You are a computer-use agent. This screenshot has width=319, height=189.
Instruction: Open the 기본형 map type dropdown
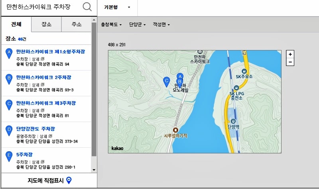117,8
